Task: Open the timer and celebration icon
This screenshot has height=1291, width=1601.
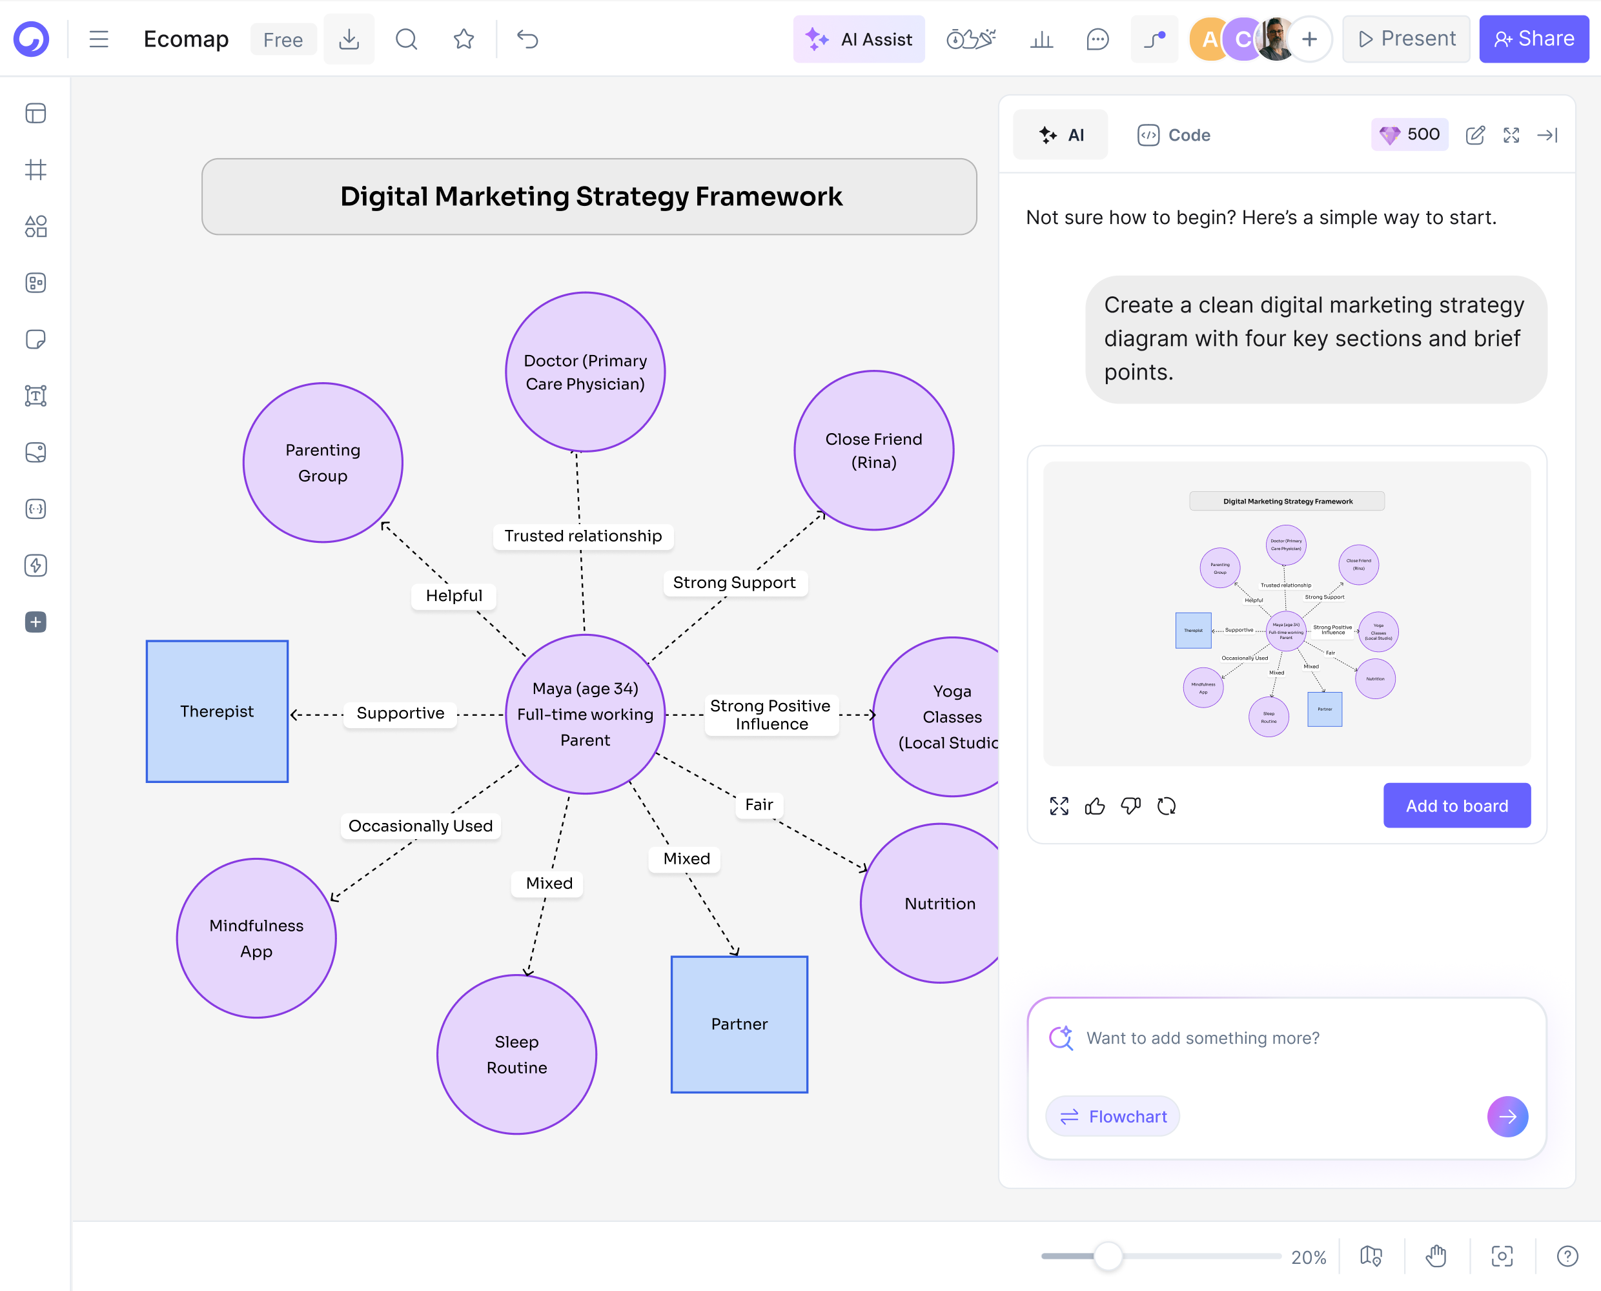Action: (970, 39)
